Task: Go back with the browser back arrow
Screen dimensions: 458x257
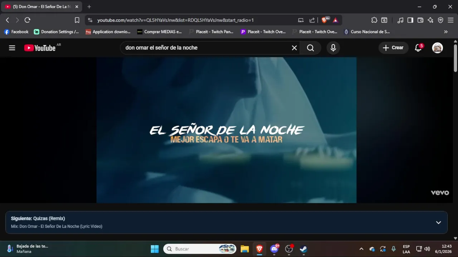Action: pyautogui.click(x=8, y=20)
